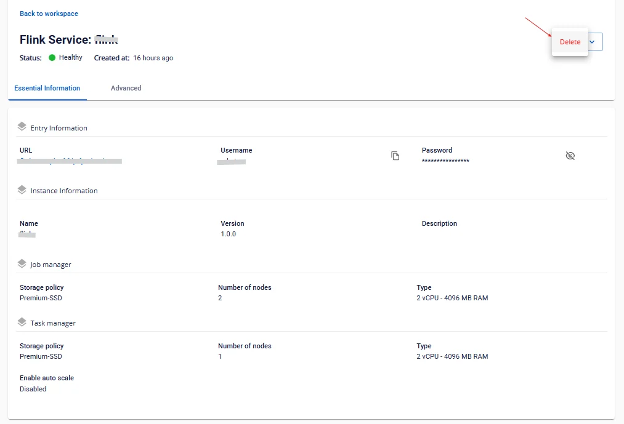
Task: Click the Job manager layers icon
Action: coord(22,263)
